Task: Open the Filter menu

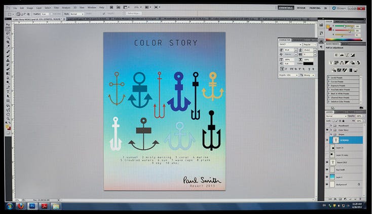Action: [56, 8]
